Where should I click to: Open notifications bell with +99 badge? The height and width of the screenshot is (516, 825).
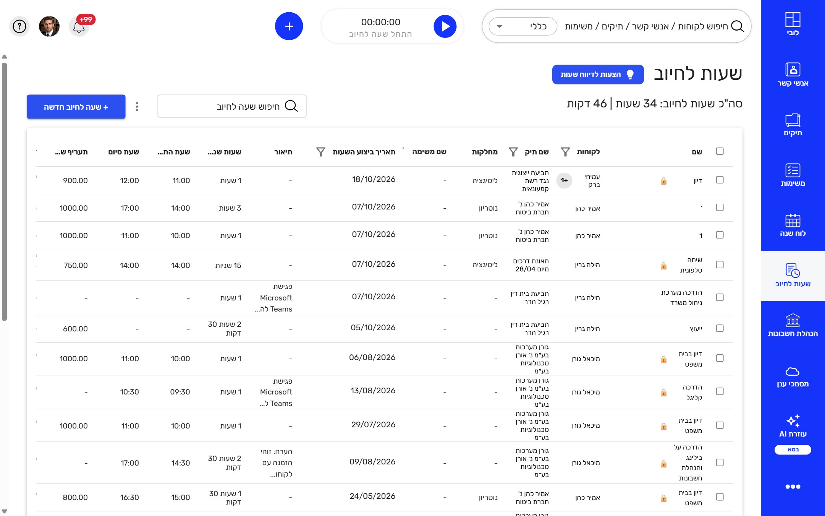click(x=79, y=27)
